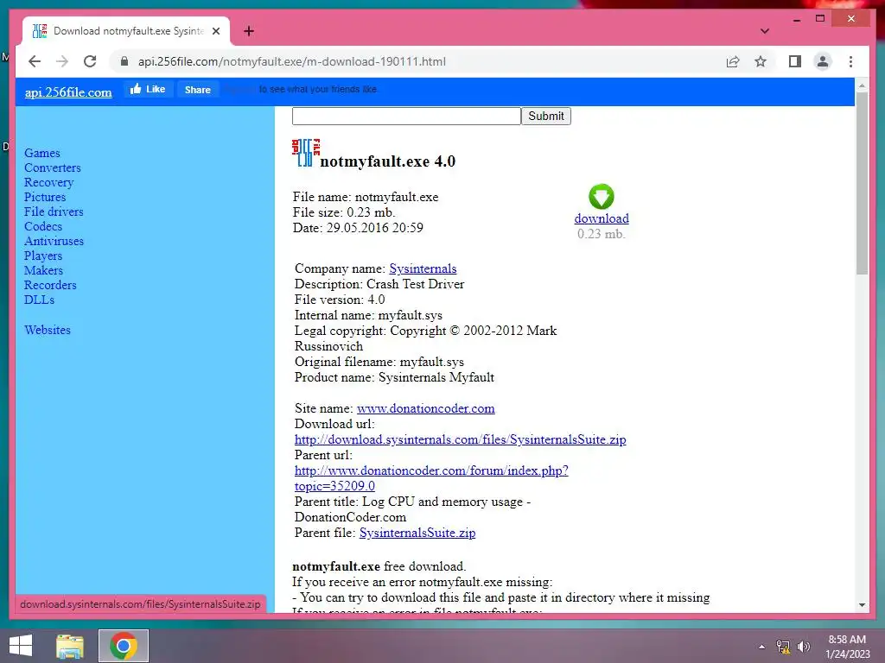Screen dimensions: 885x663
Task: Open the DLLs category
Action: [x=39, y=300]
